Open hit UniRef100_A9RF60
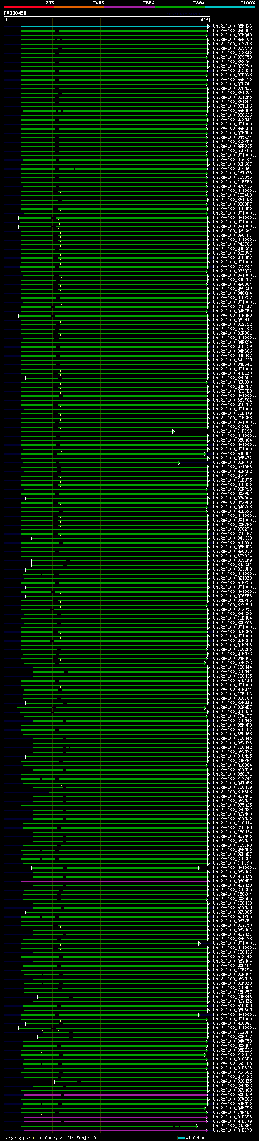259x1141 pixels. tap(232, 39)
